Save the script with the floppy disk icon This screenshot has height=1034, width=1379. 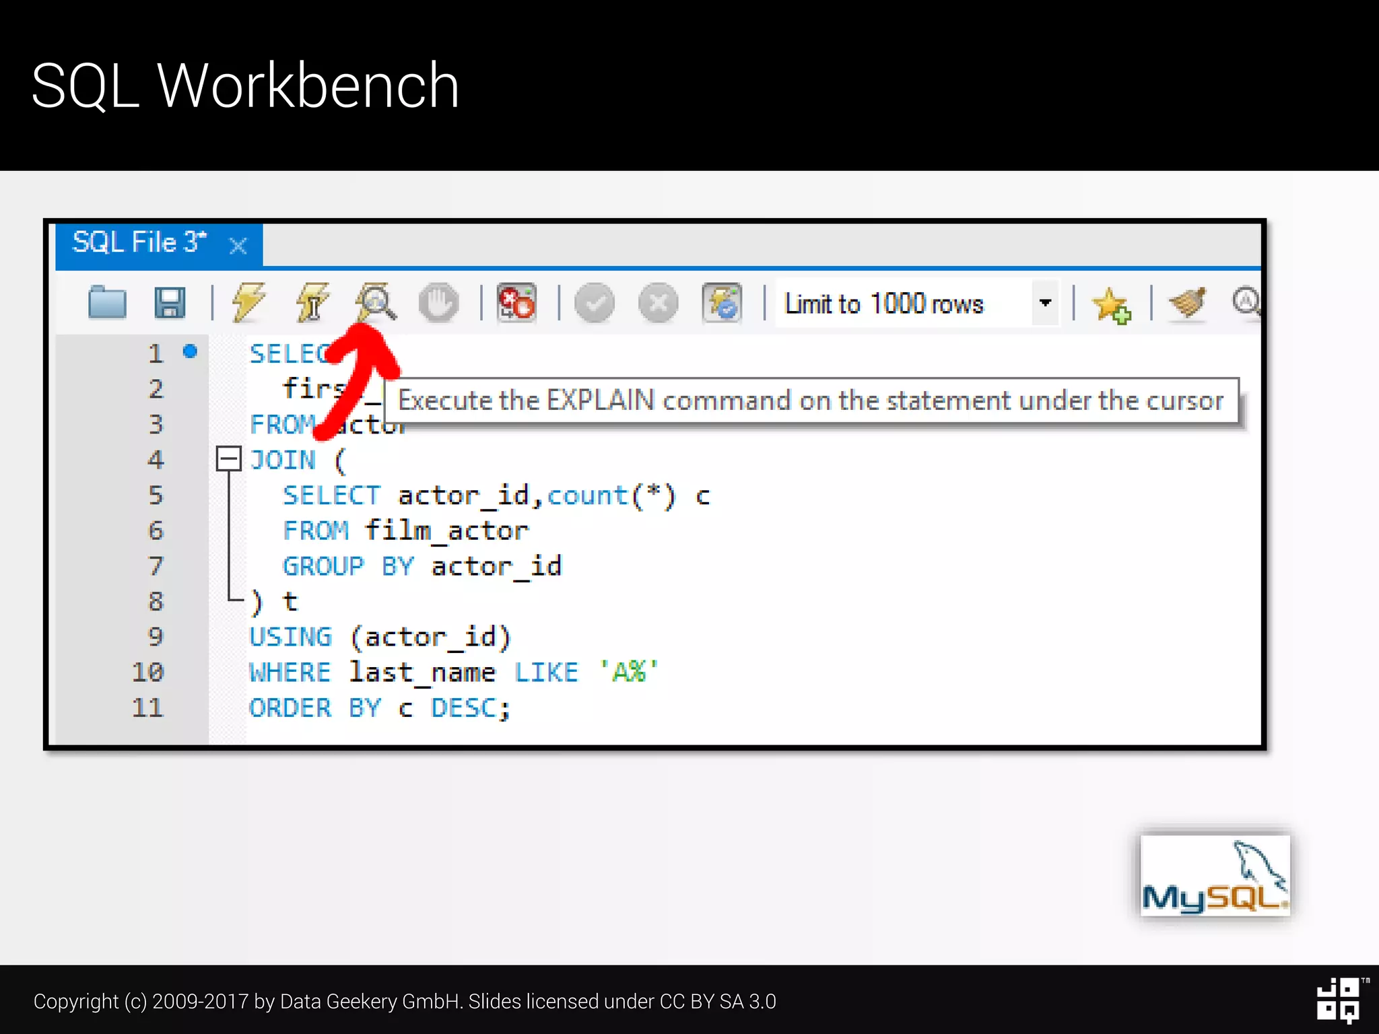tap(170, 302)
